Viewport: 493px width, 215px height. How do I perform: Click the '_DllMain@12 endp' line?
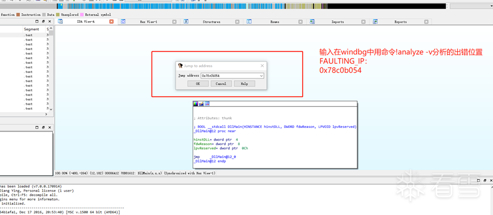click(210, 161)
